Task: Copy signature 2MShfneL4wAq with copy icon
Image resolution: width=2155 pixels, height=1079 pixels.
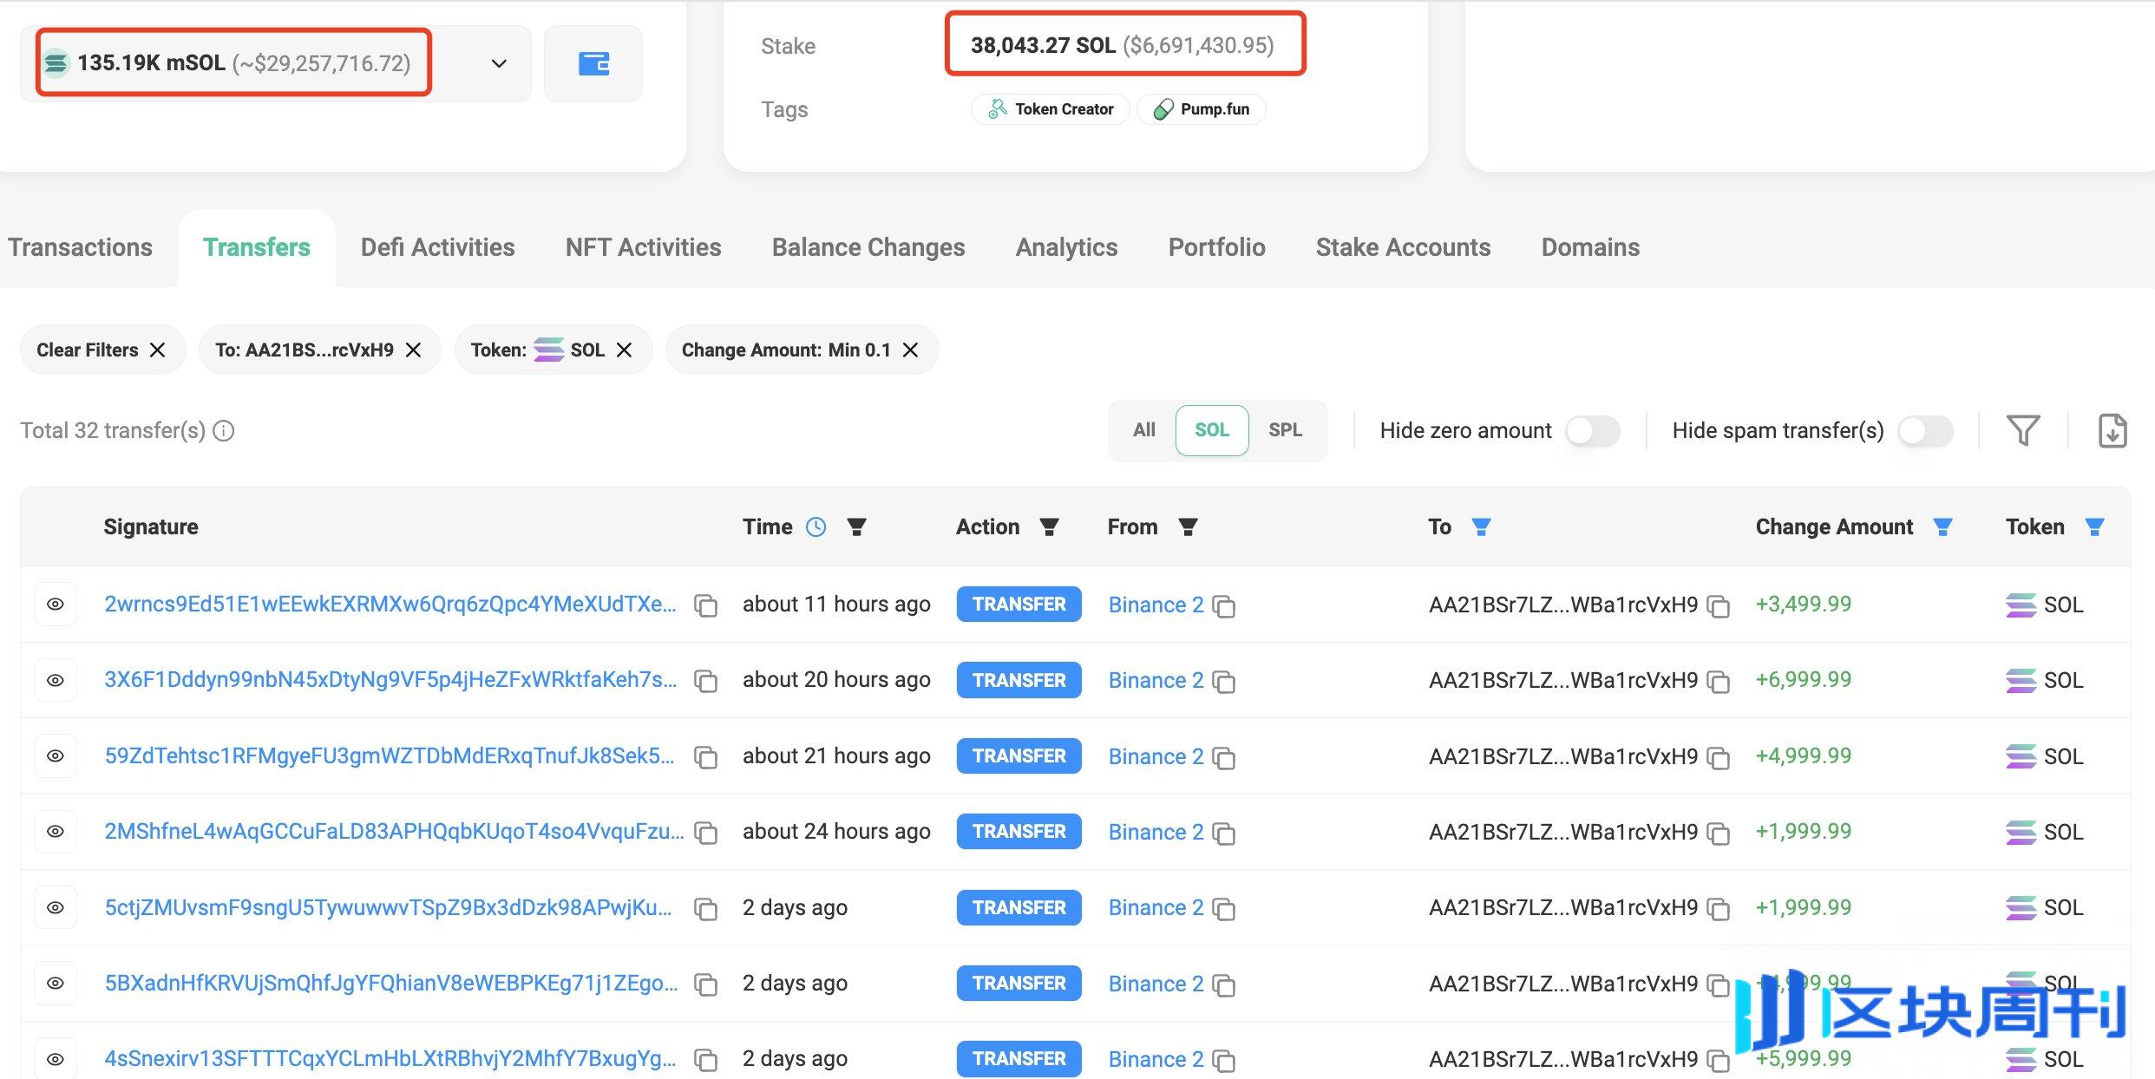Action: (x=706, y=833)
